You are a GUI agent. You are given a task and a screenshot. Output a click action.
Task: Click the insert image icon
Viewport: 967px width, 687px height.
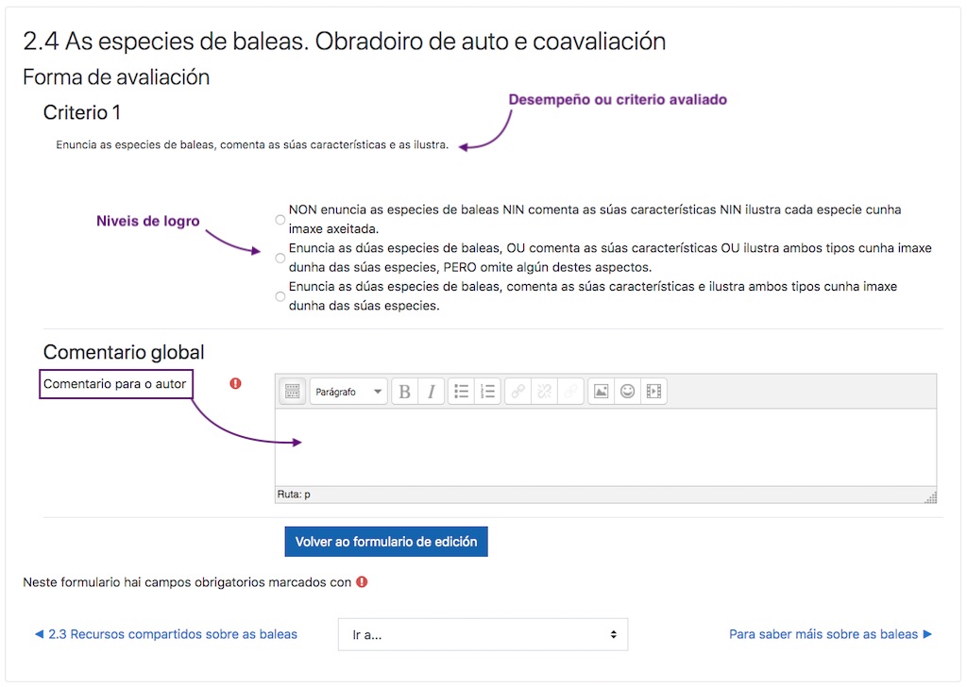pyautogui.click(x=601, y=392)
